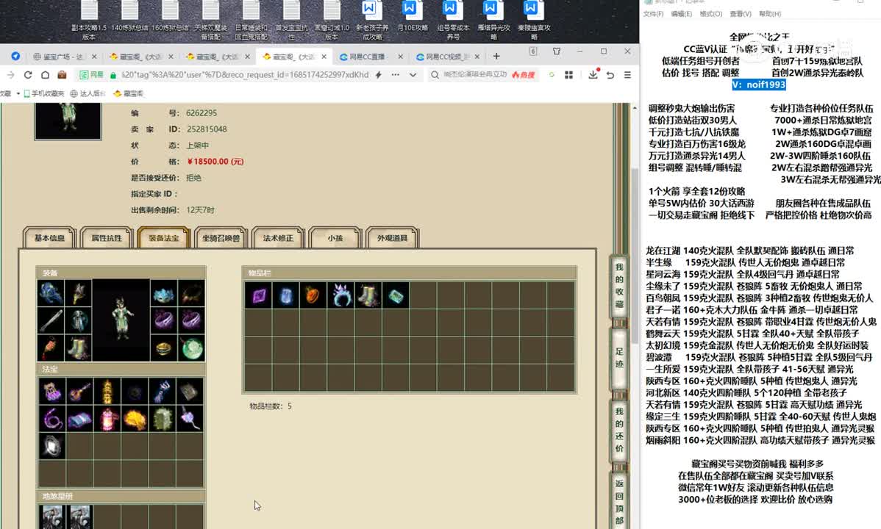Image resolution: width=881 pixels, height=529 pixels.
Task: Click the 返回顶部 side button
Action: 619,501
